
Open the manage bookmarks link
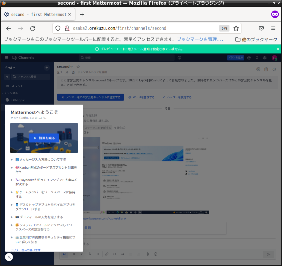coord(200,39)
